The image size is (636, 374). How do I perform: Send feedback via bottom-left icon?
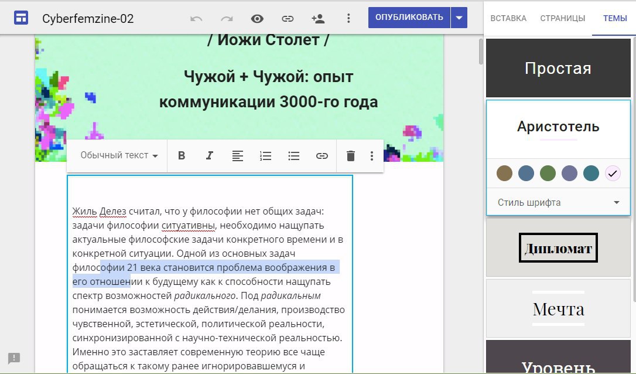pos(14,358)
